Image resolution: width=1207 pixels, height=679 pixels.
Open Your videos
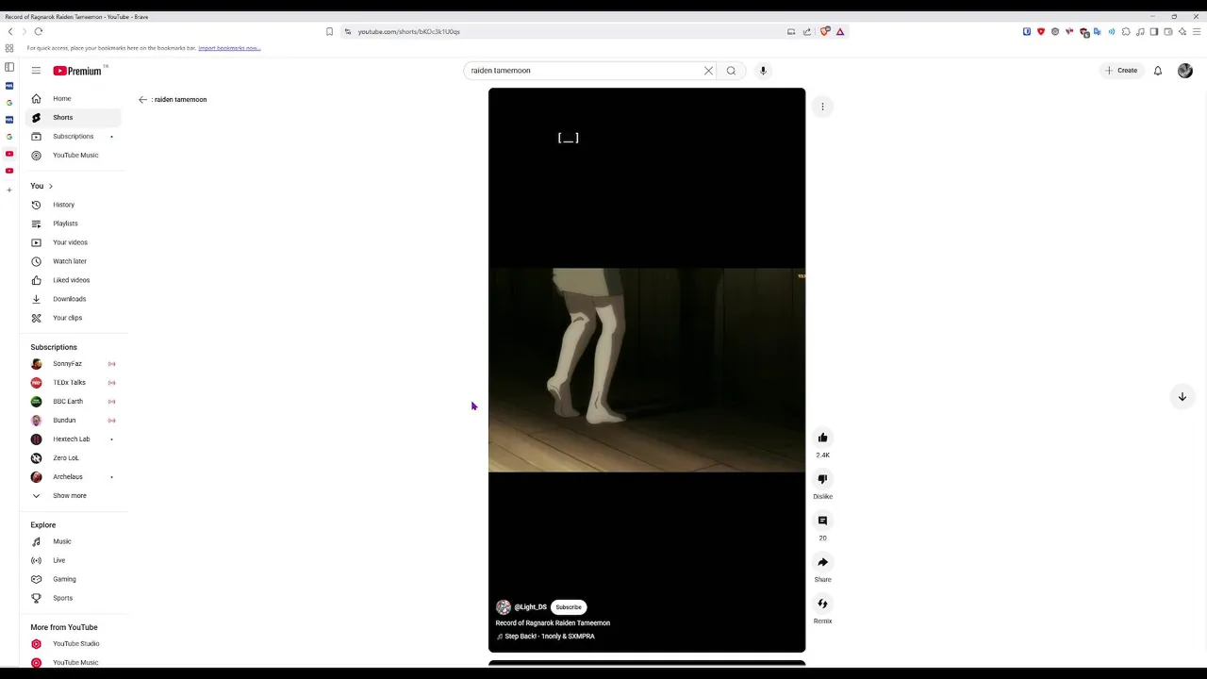[x=74, y=242]
